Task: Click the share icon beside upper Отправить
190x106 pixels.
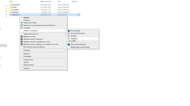Action: (x=22, y=28)
